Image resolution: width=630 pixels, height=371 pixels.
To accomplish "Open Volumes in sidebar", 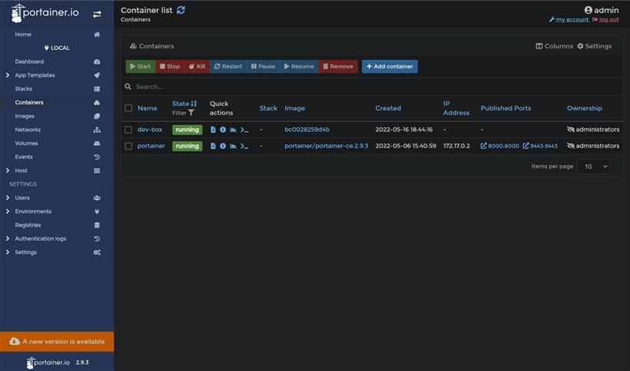I will tap(27, 144).
